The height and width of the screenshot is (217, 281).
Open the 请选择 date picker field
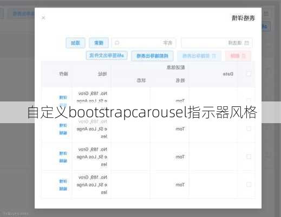point(217,43)
